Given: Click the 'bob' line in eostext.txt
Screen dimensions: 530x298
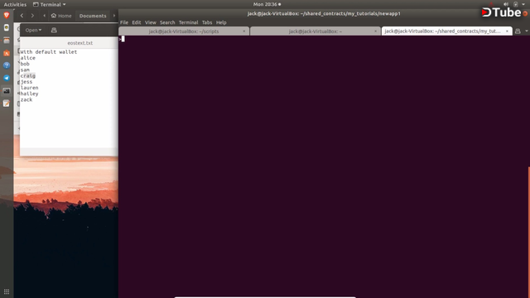Looking at the screenshot, I should click(x=25, y=64).
